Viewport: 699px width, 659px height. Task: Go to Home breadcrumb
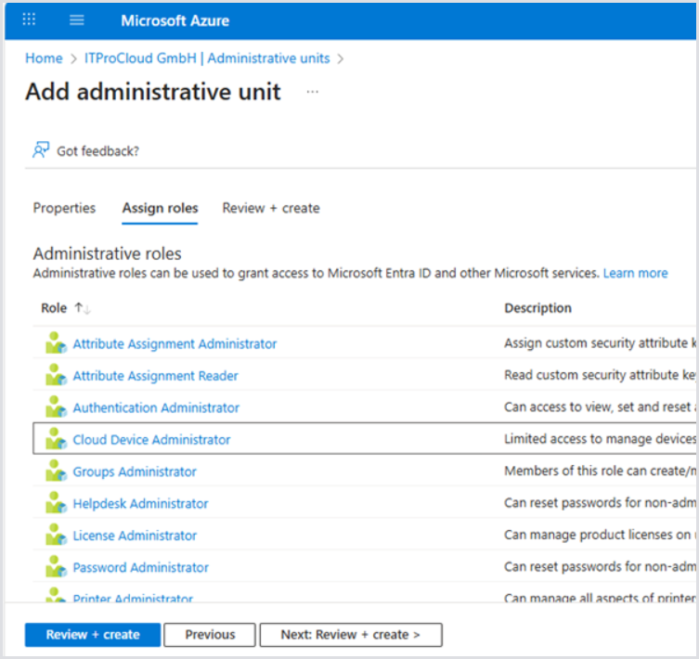click(x=44, y=58)
